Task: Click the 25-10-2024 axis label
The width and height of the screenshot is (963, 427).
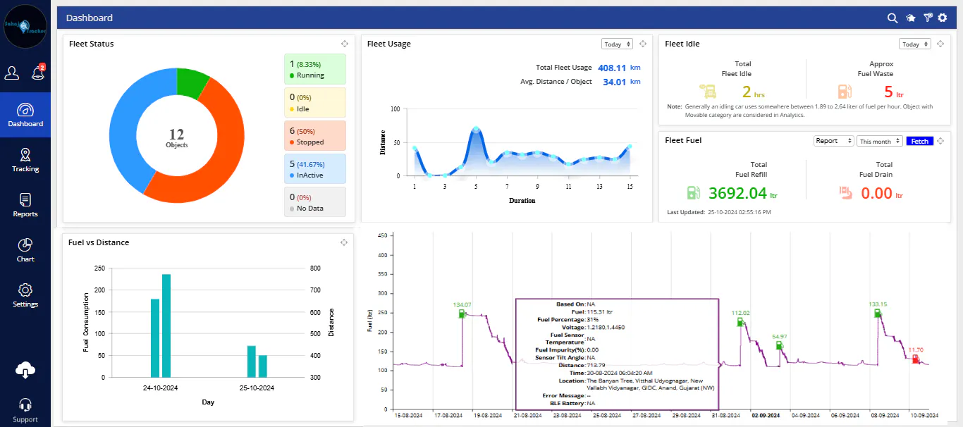Action: click(x=257, y=388)
